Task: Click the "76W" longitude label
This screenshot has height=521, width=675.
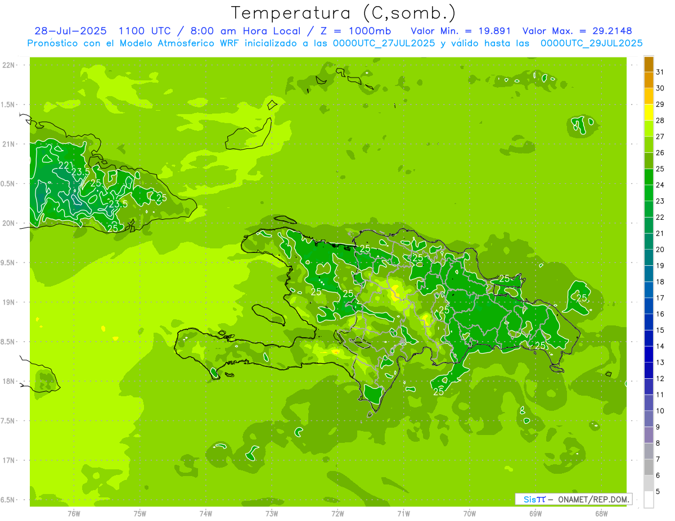Action: click(x=74, y=513)
